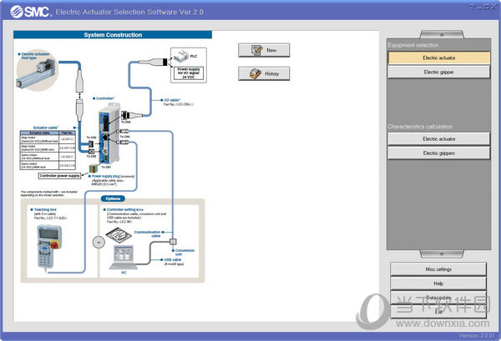Click the 'Version: 2.0.01' status text

[476, 335]
